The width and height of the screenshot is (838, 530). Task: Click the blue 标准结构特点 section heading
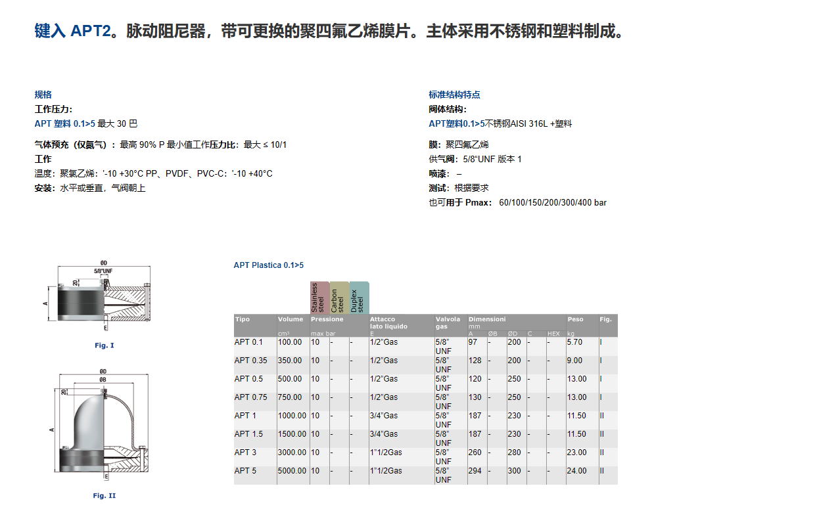(454, 95)
